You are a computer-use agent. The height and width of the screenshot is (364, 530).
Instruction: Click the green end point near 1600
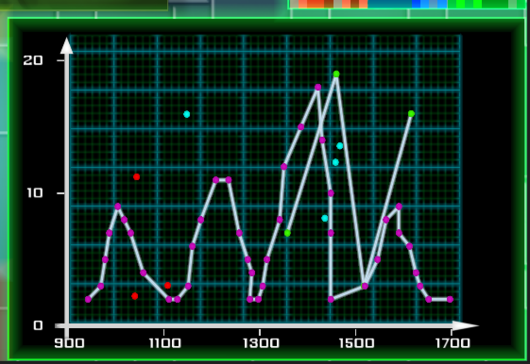tap(411, 114)
